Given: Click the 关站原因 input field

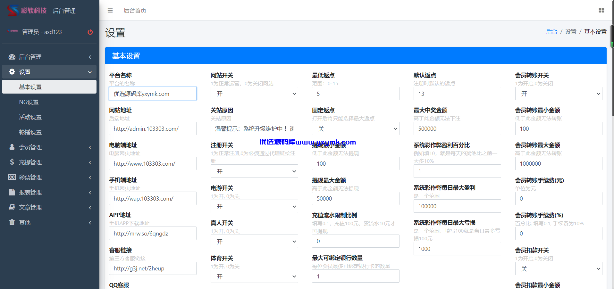Looking at the screenshot, I should (254, 129).
